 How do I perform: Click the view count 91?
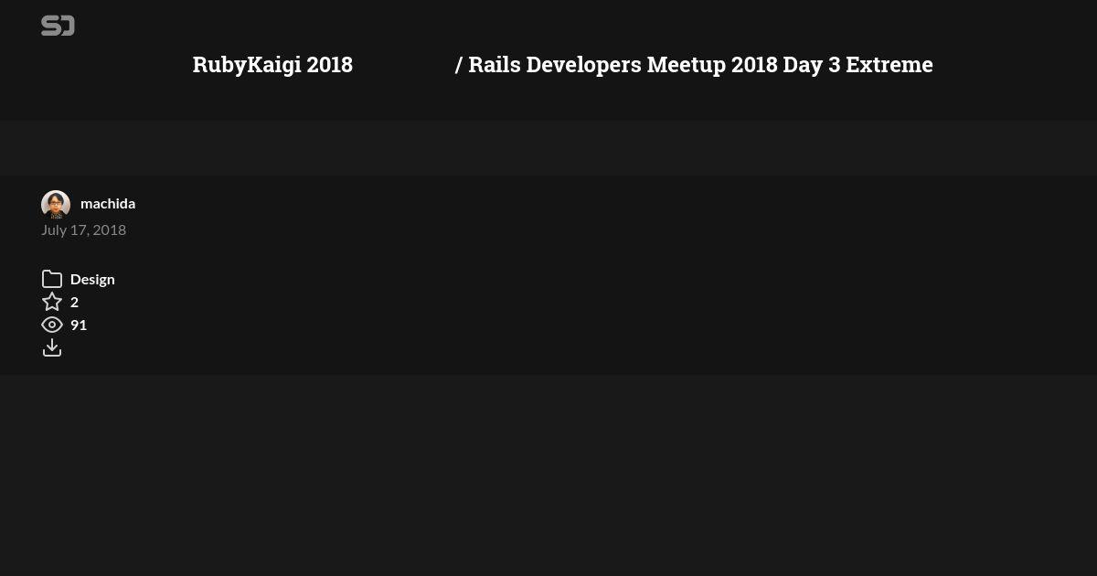point(79,325)
